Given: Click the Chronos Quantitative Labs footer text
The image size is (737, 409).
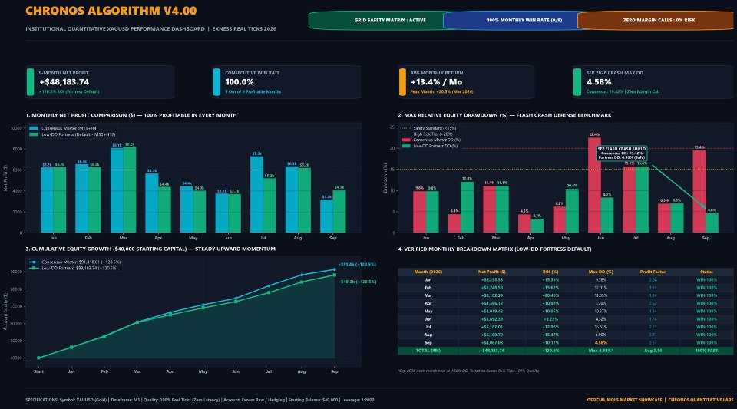Looking at the screenshot, I should click(x=701, y=400).
